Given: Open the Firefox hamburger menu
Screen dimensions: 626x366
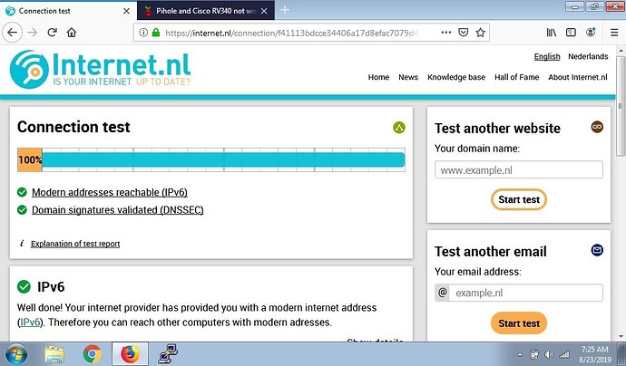Looking at the screenshot, I should 614,33.
